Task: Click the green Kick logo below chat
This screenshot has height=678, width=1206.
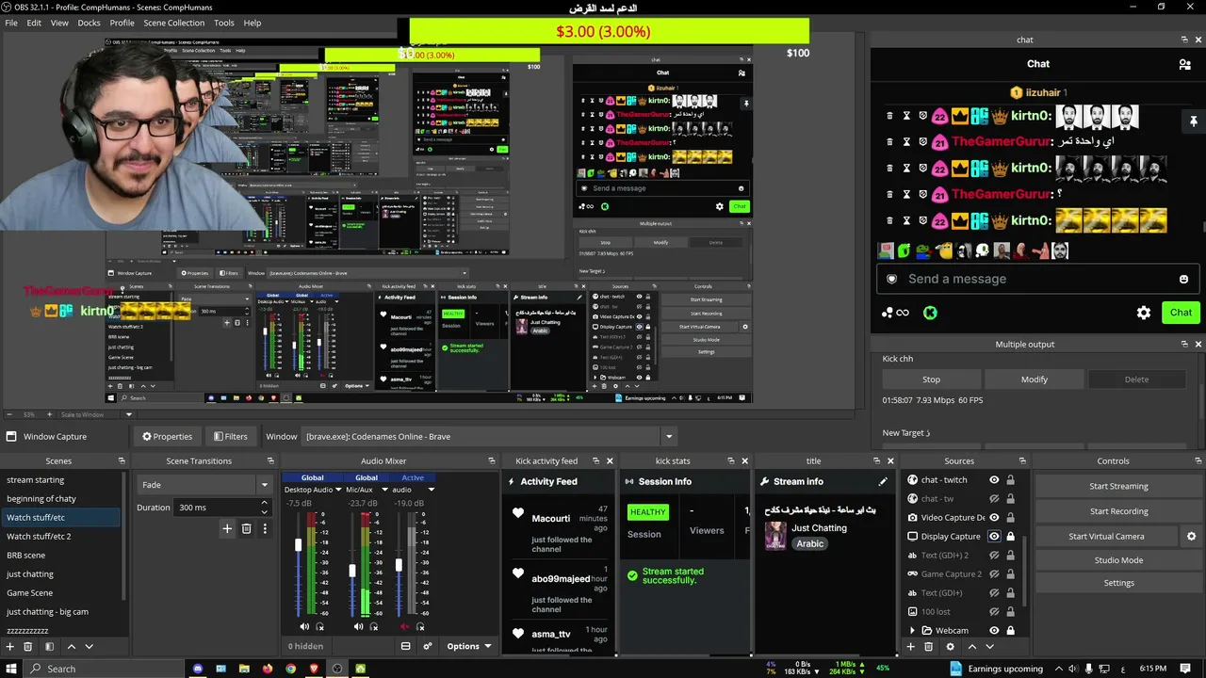Action: pos(930,313)
